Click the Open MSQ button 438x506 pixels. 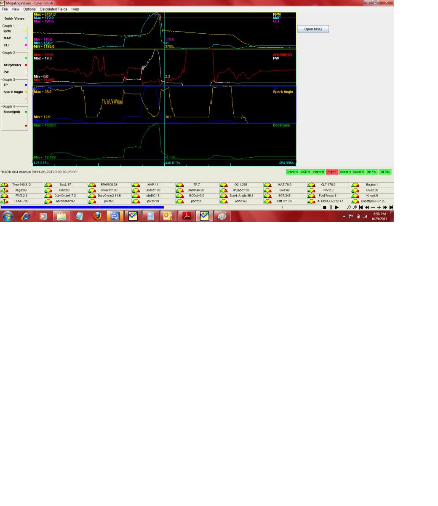click(x=313, y=29)
